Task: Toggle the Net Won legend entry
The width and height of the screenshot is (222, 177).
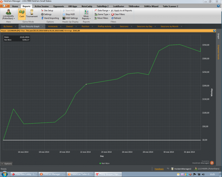Action: pyautogui.click(x=104, y=163)
